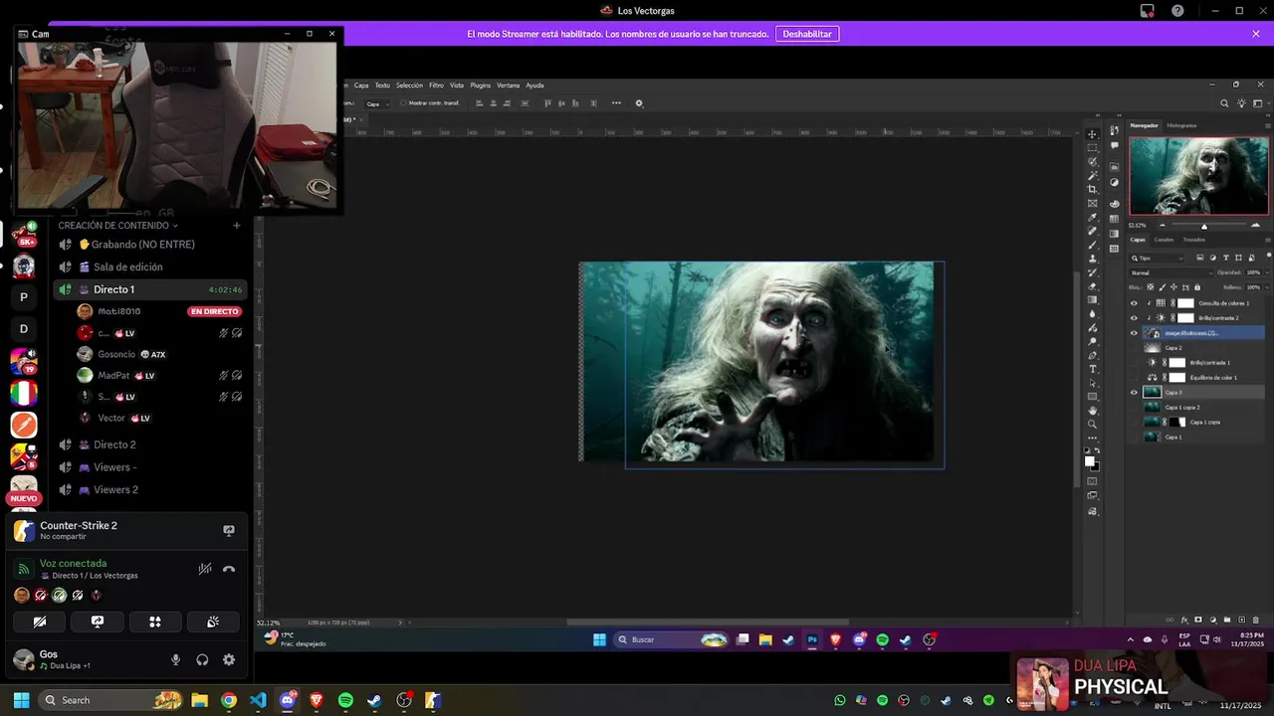Click the taskbar Buscar search field

pyautogui.click(x=671, y=639)
